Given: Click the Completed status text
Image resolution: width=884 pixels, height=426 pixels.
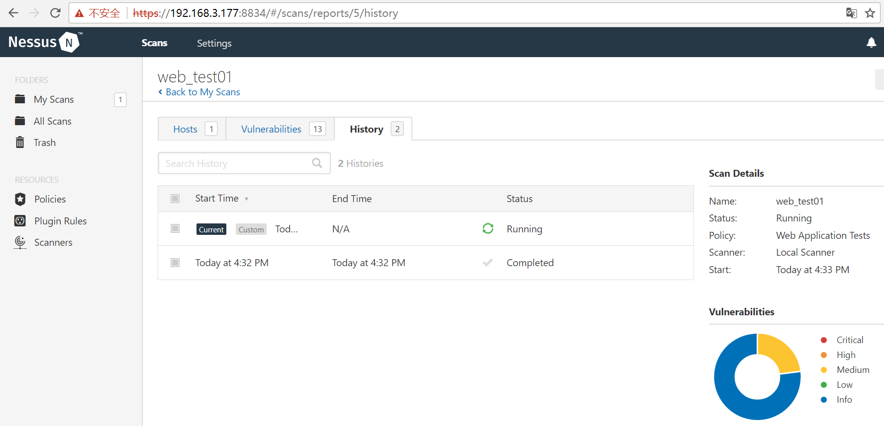Looking at the screenshot, I should (530, 263).
